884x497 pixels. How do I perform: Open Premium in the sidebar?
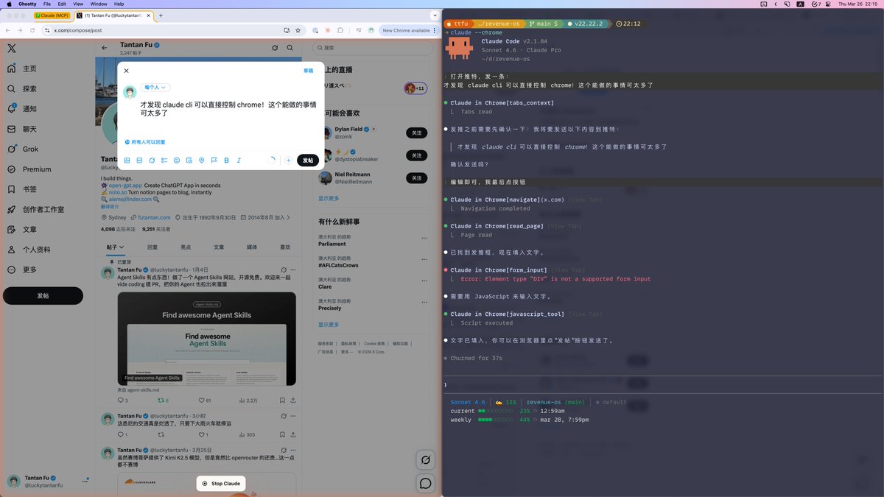28,169
